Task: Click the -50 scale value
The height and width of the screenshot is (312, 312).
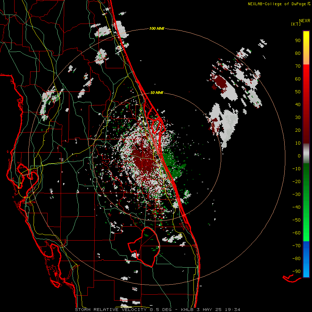Action: tap(296, 220)
